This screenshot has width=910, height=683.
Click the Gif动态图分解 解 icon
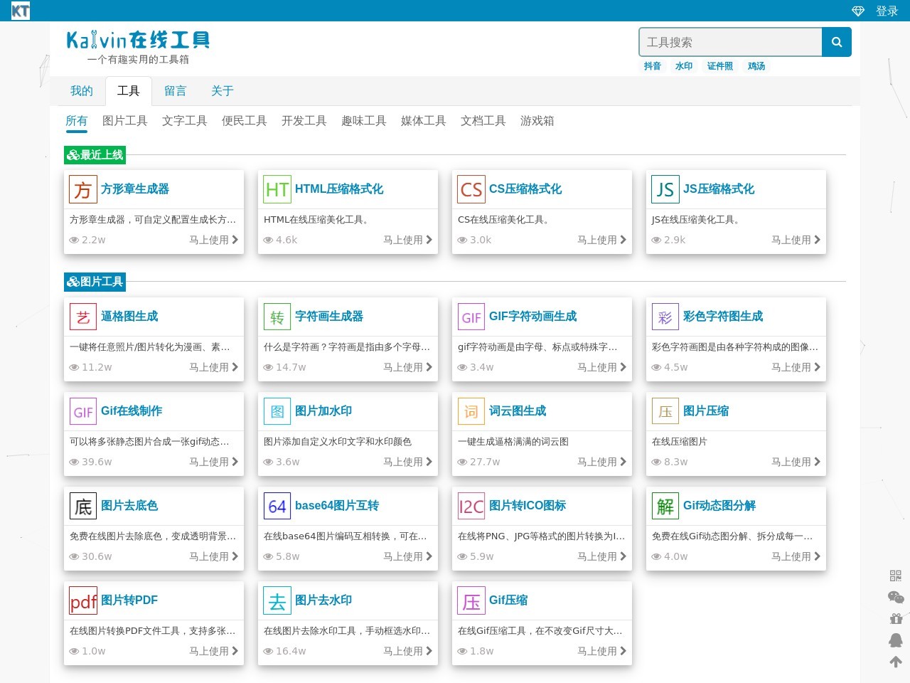[x=665, y=506]
